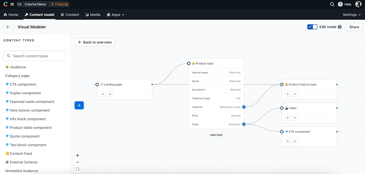Click the Product topic node title

[205, 63]
